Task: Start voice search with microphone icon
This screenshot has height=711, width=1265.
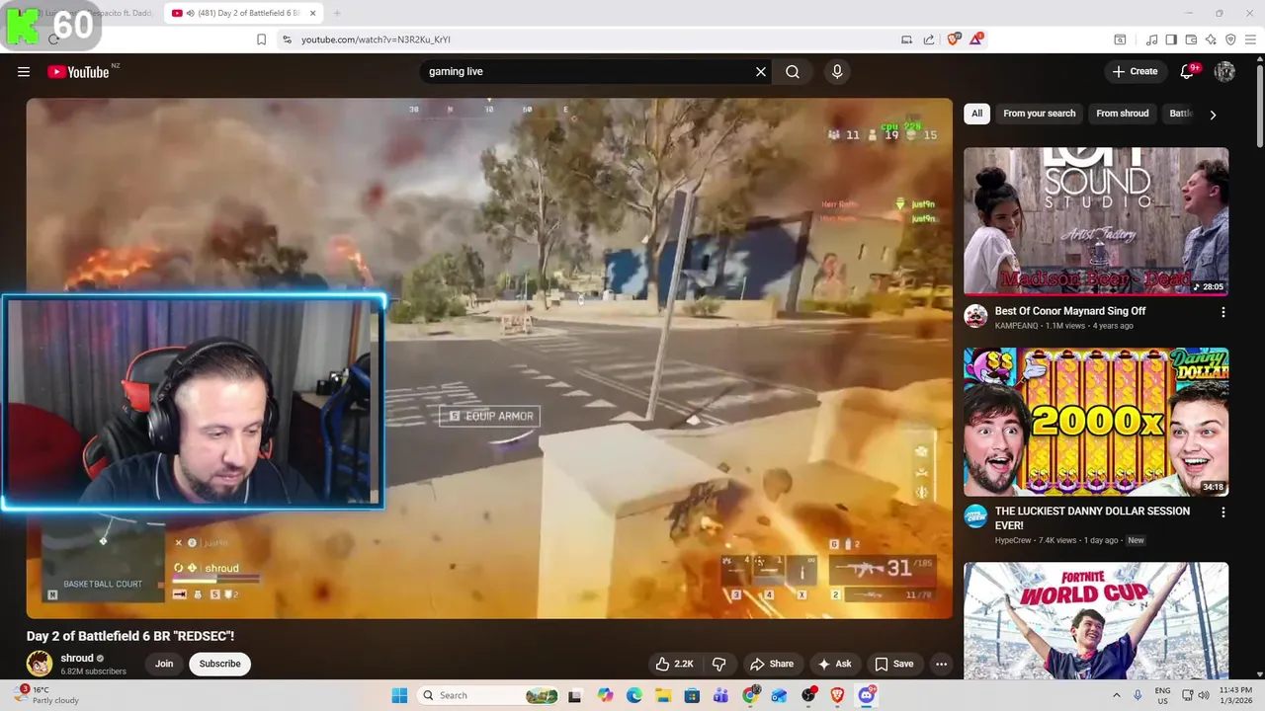Action: pos(837,71)
